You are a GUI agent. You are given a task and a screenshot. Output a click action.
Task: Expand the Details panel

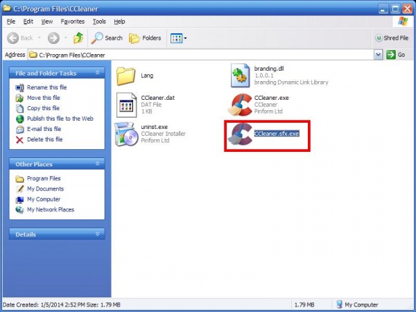coord(97,234)
